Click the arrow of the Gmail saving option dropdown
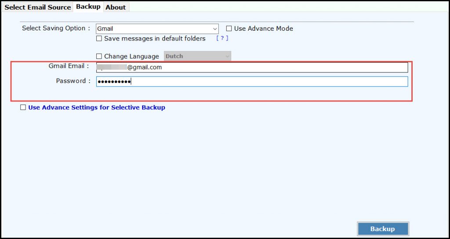The height and width of the screenshot is (239, 450). point(214,29)
